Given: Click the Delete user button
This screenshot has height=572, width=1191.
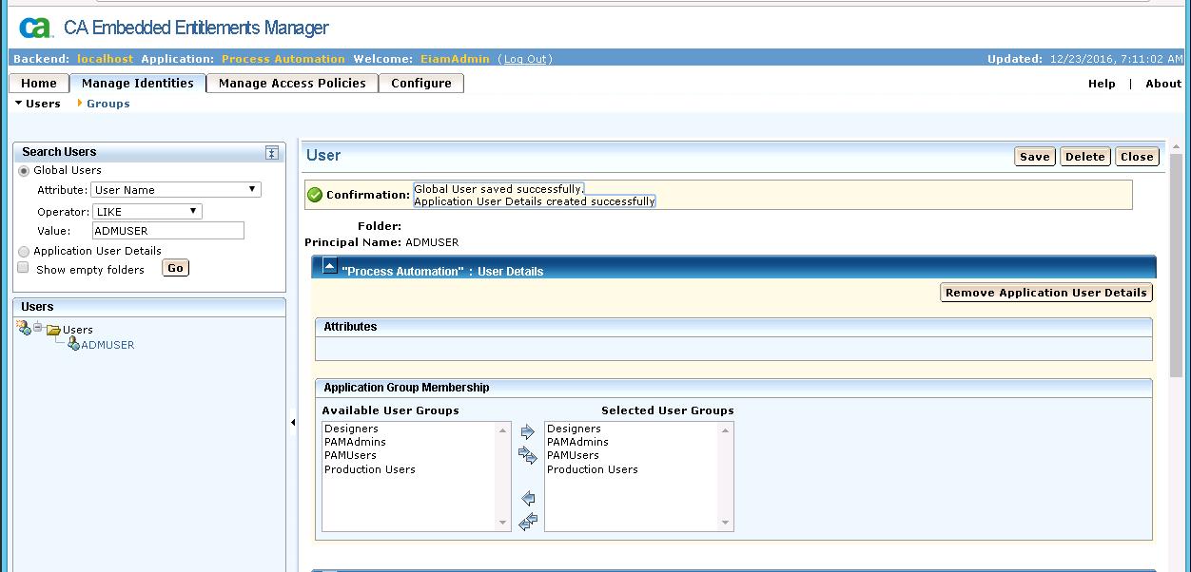Looking at the screenshot, I should pyautogui.click(x=1084, y=157).
